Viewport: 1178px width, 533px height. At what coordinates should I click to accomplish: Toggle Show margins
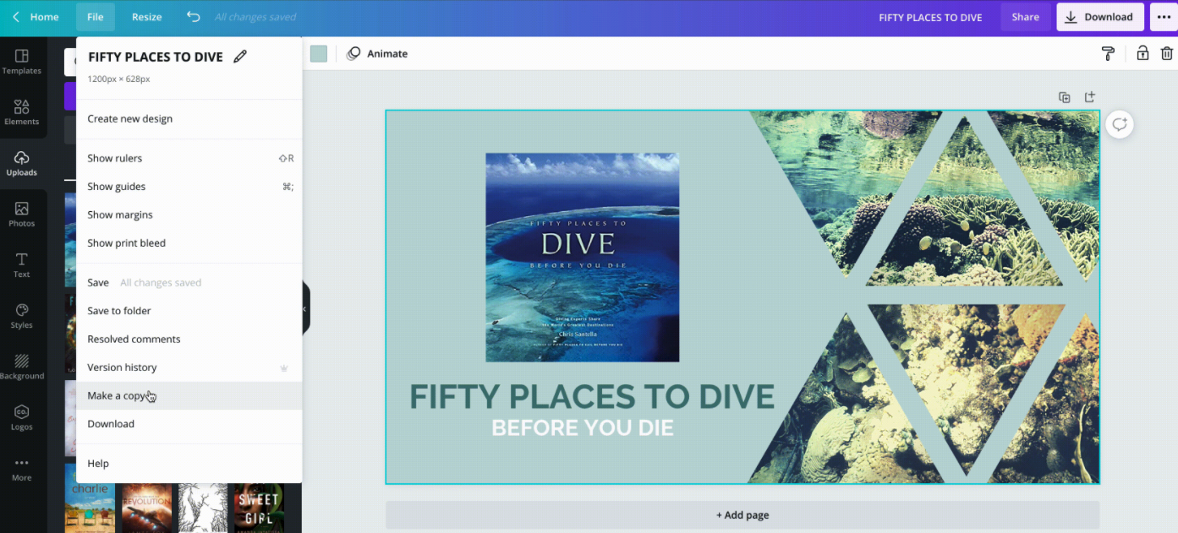189,215
